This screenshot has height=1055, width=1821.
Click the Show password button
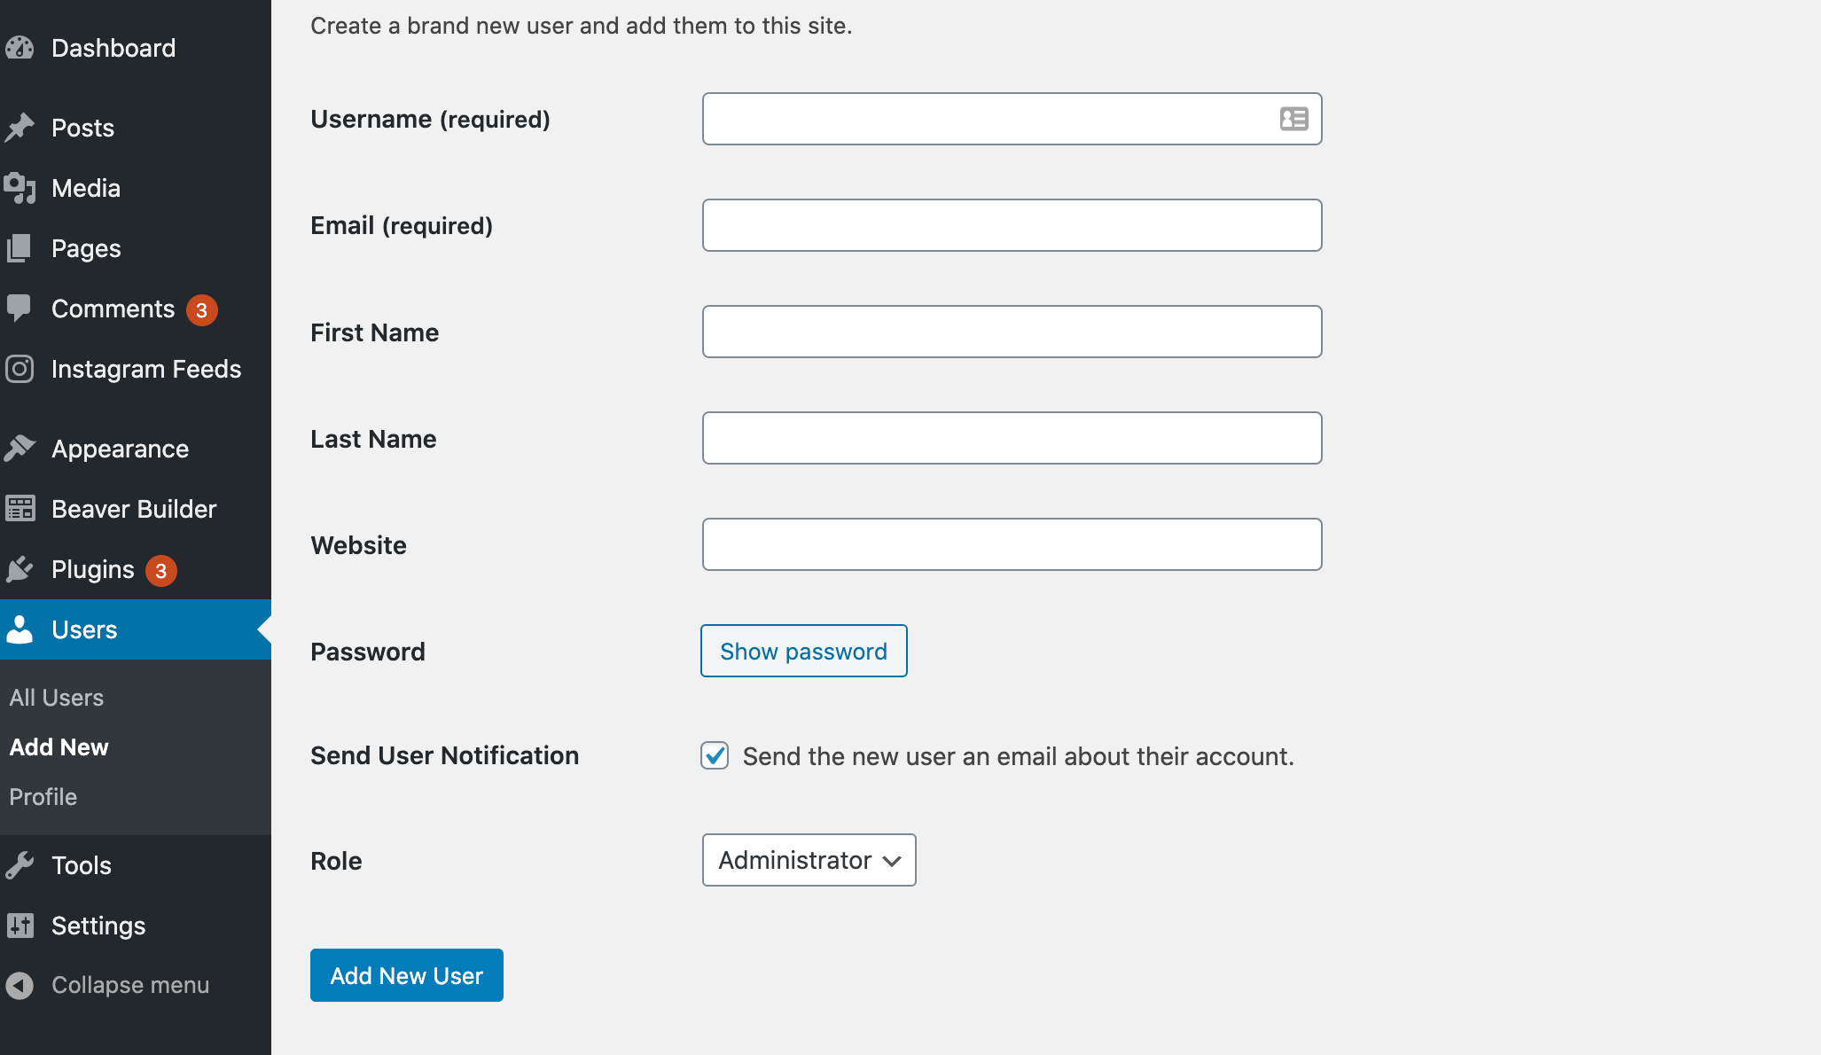click(x=804, y=651)
